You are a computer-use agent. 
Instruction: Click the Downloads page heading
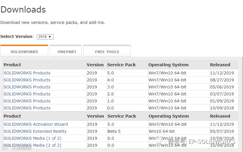[x=23, y=9]
